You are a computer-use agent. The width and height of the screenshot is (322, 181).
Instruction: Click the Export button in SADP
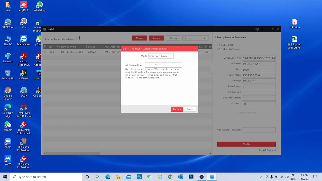156,38
